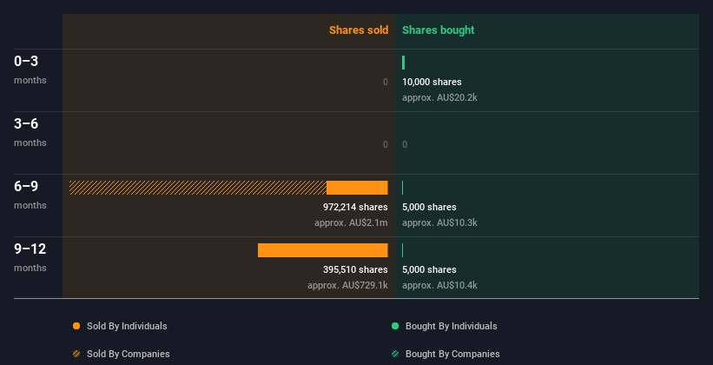Click approx. AU$729.1k amount

pyautogui.click(x=347, y=285)
